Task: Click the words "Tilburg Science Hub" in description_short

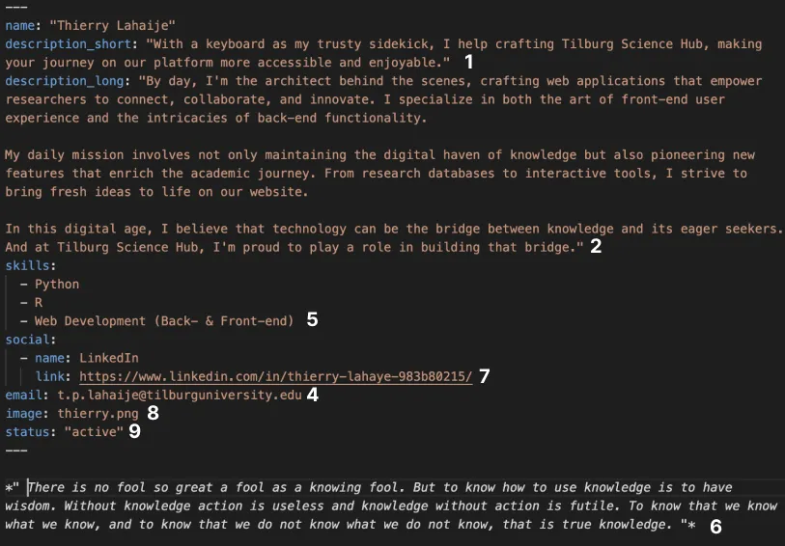Action: tap(626, 44)
